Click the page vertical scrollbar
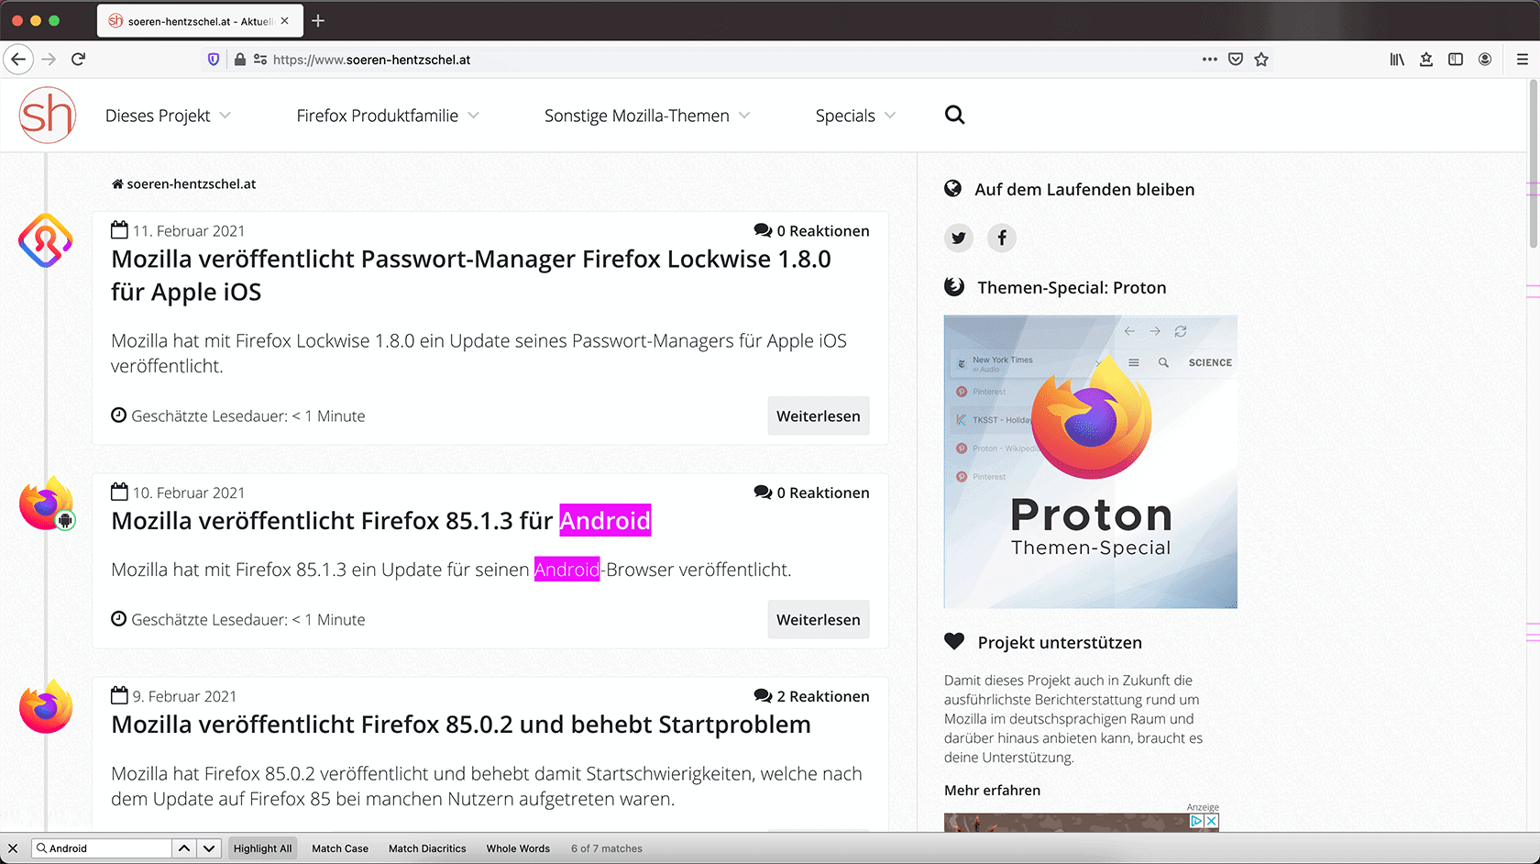This screenshot has height=864, width=1540. point(1533,163)
